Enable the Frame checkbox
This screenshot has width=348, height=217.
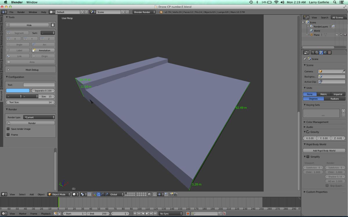coord(8,135)
